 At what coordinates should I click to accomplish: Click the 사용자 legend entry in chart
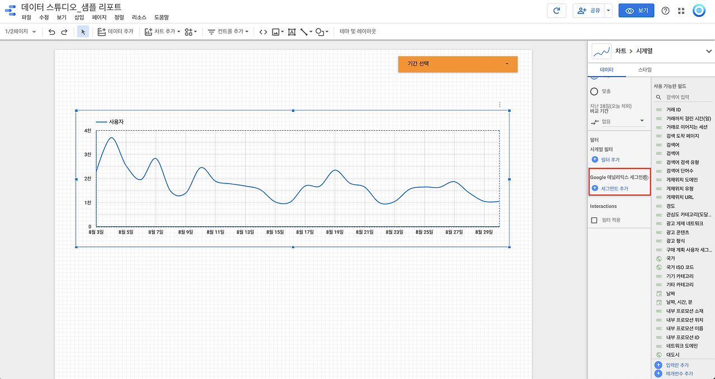pos(109,121)
